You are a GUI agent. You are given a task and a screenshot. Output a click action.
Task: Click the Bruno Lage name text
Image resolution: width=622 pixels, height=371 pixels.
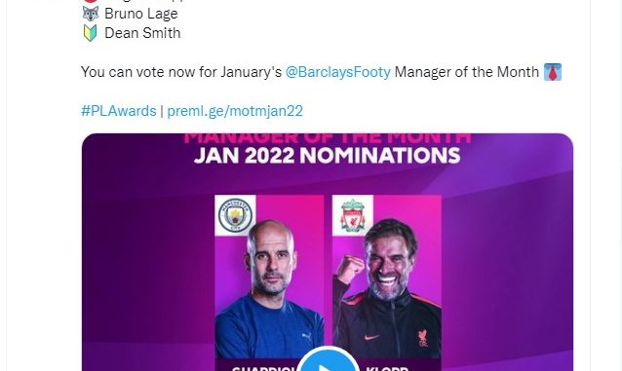(x=140, y=14)
